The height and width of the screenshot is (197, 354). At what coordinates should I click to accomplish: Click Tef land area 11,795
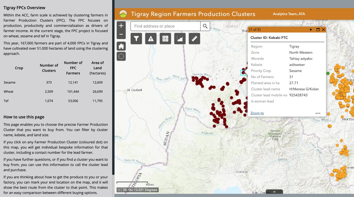pos(98,101)
